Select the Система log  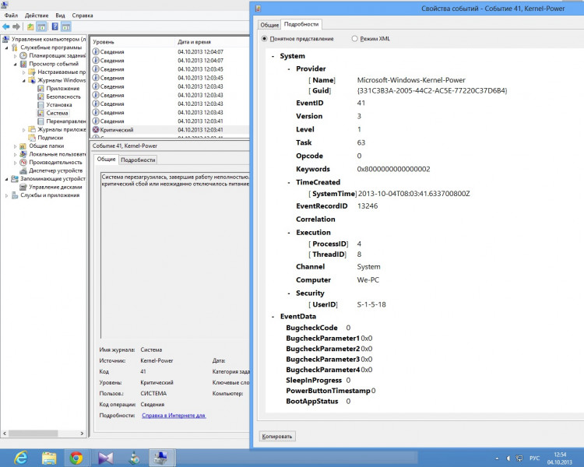(x=57, y=113)
